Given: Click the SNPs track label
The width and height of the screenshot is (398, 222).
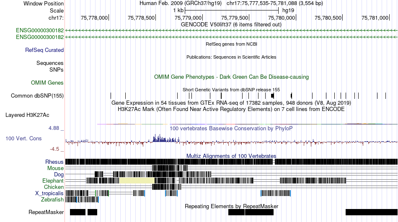Looking at the screenshot, I should (x=57, y=70).
